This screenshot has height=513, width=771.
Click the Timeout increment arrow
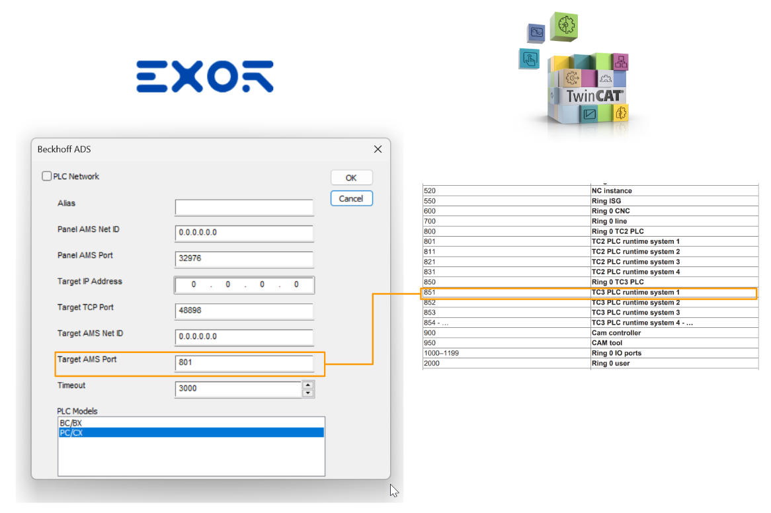pos(307,385)
